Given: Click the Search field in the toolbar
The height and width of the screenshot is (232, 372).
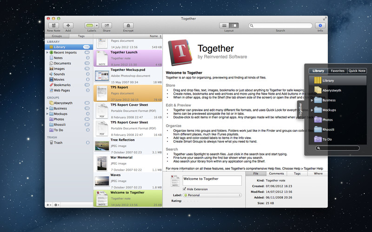Looking at the screenshot, I should tap(280, 26).
